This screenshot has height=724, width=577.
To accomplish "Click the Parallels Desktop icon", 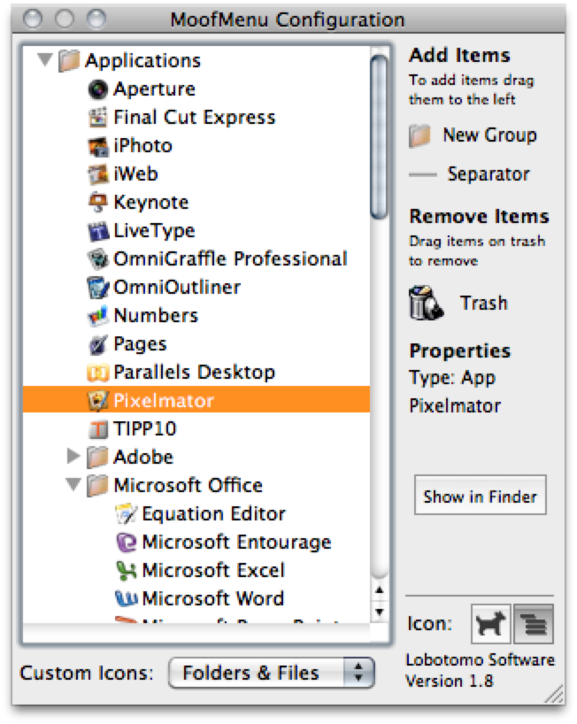I will tap(98, 373).
